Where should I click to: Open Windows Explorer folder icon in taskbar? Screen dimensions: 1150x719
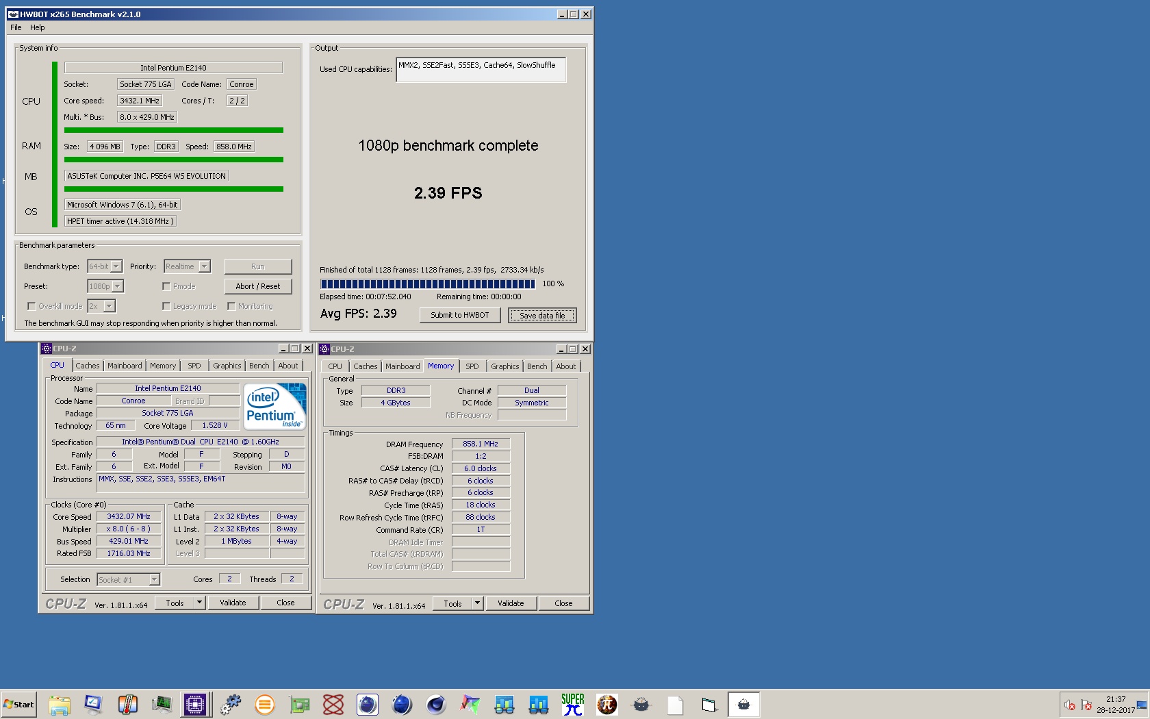tap(60, 704)
